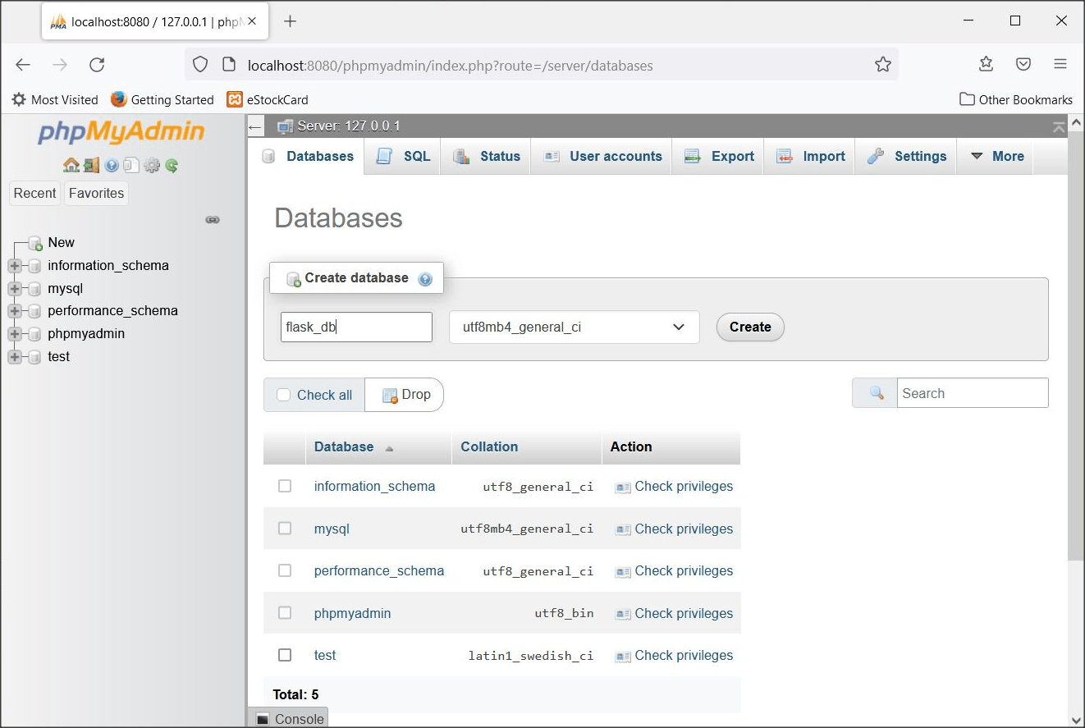Follow the Check privileges link for mysql
The height and width of the screenshot is (728, 1085).
click(683, 529)
